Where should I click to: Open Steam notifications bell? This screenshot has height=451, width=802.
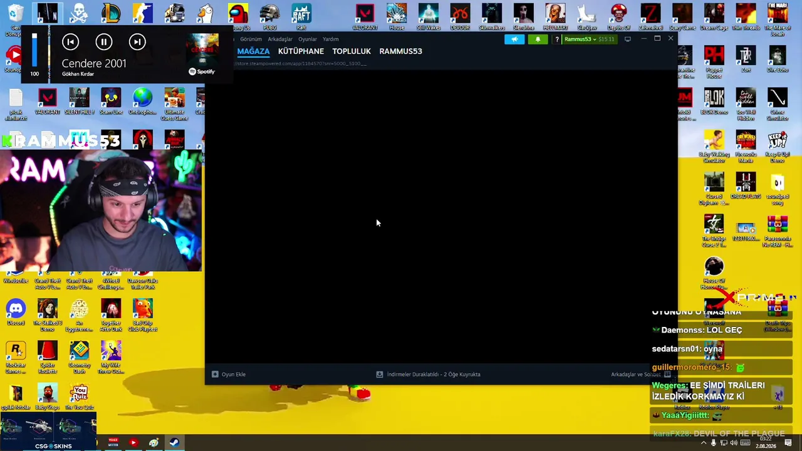538,39
